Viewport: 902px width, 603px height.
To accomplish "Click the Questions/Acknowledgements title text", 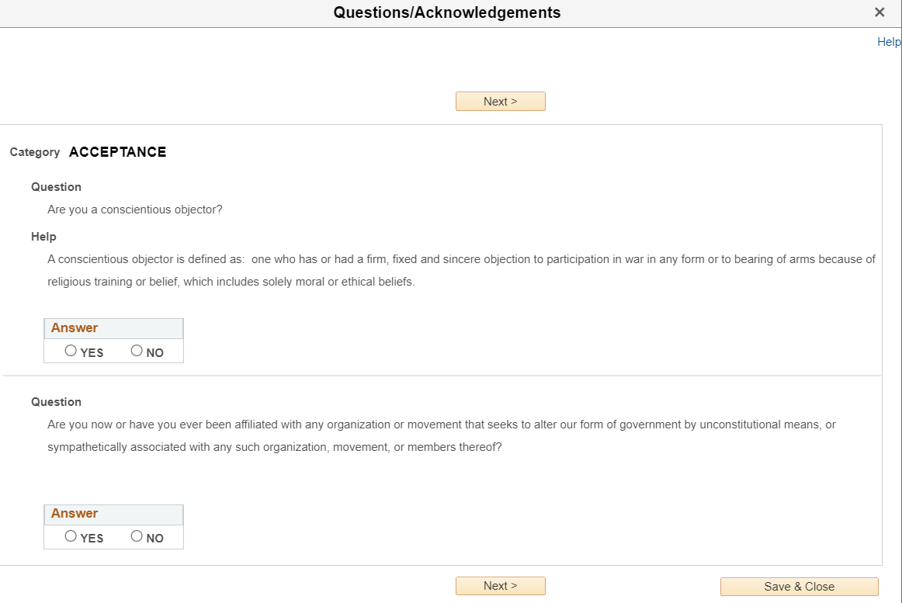I will coord(447,12).
